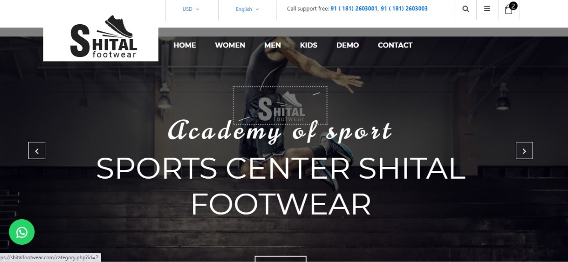Open the CONTACT menu item
The width and height of the screenshot is (568, 262).
coord(395,45)
